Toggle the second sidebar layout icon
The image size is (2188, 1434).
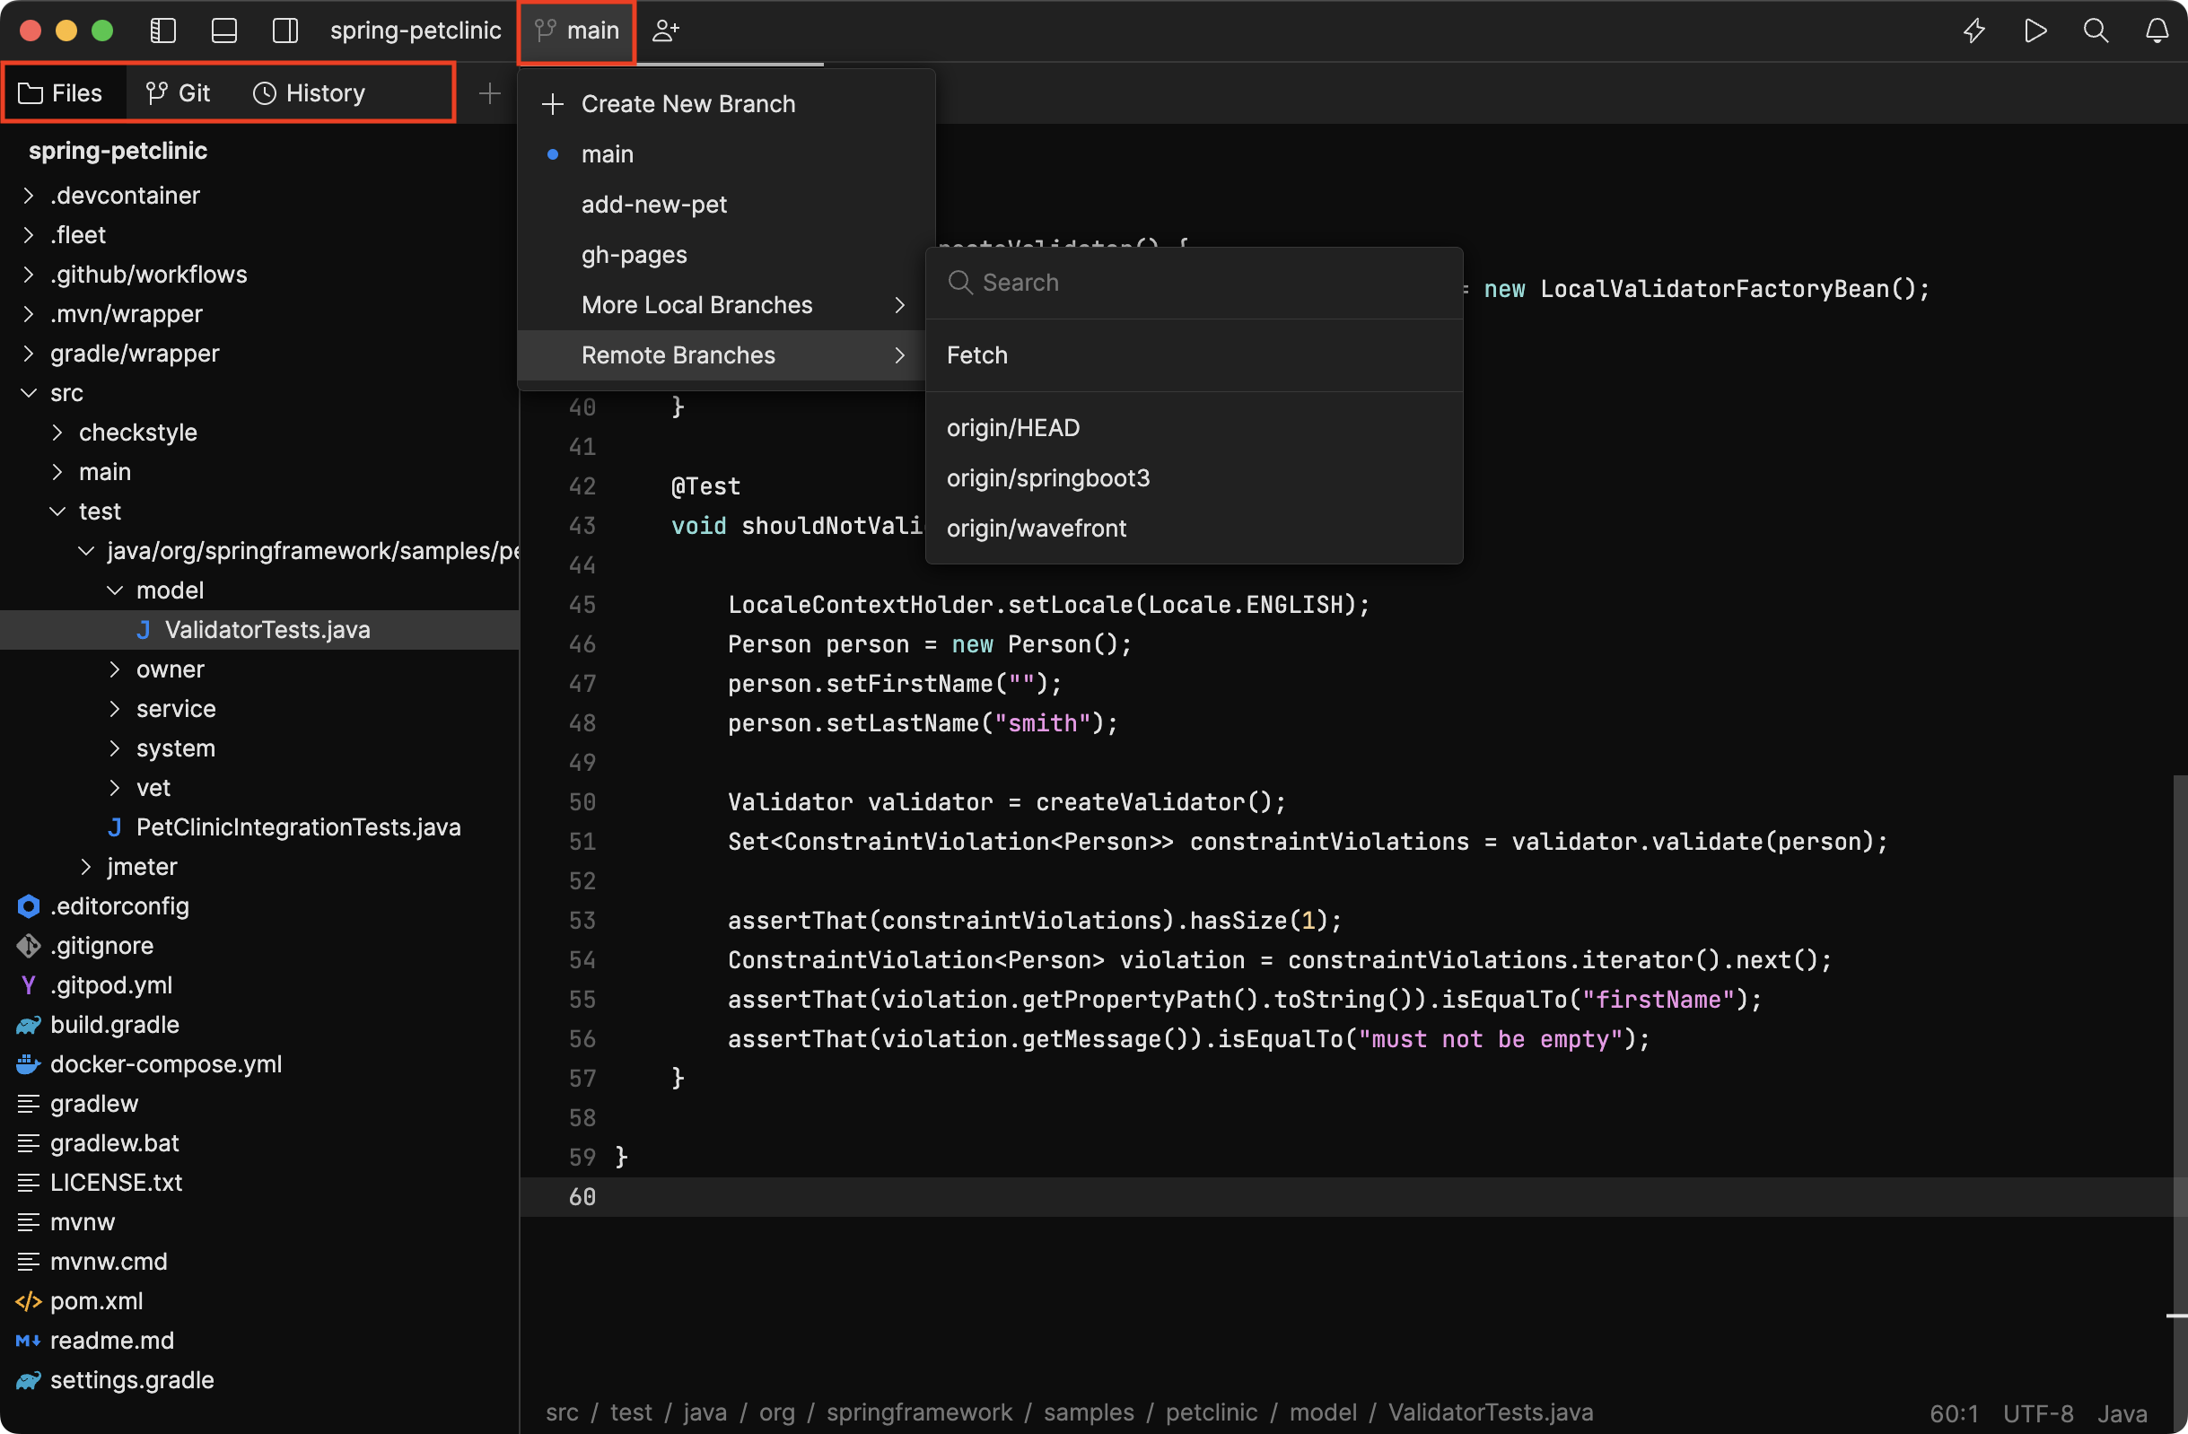[x=224, y=27]
